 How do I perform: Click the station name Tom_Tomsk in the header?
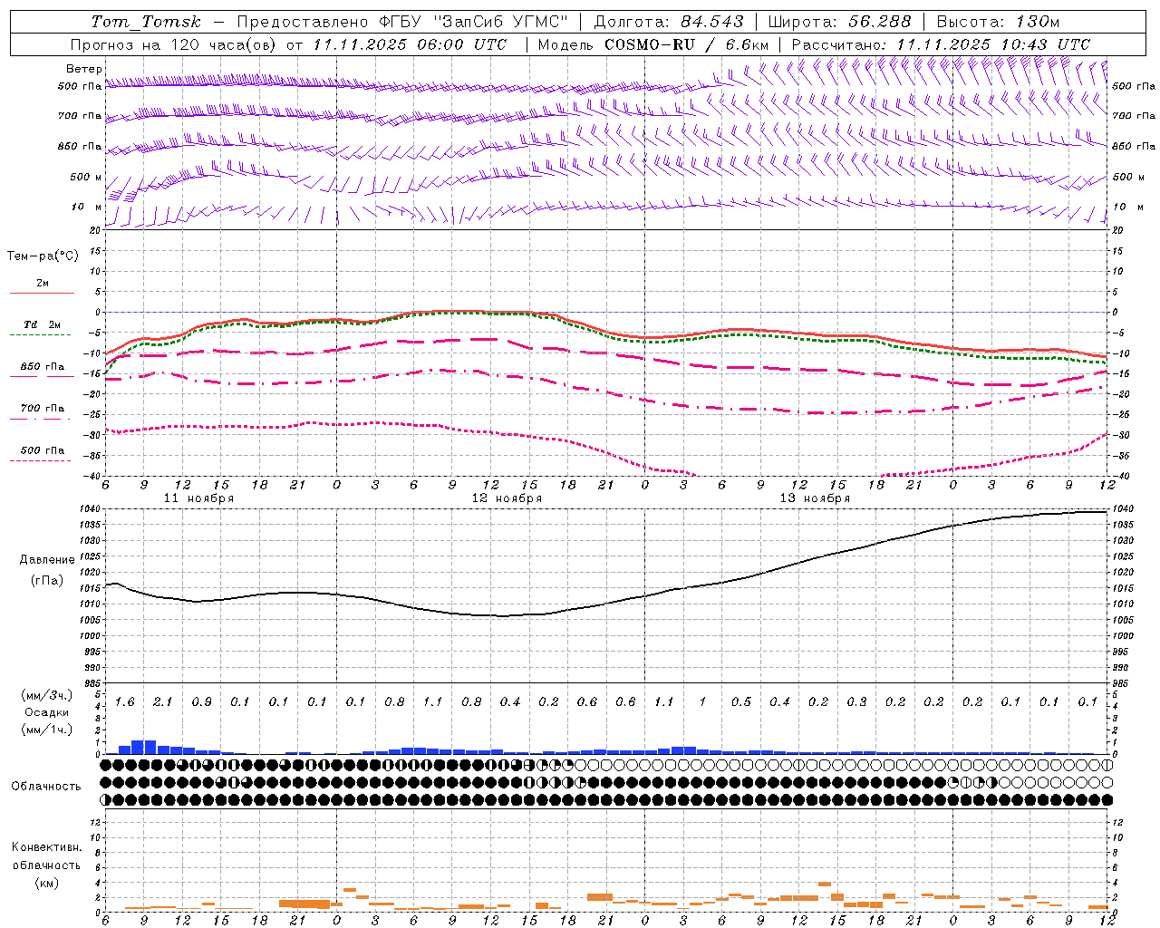[x=146, y=22]
